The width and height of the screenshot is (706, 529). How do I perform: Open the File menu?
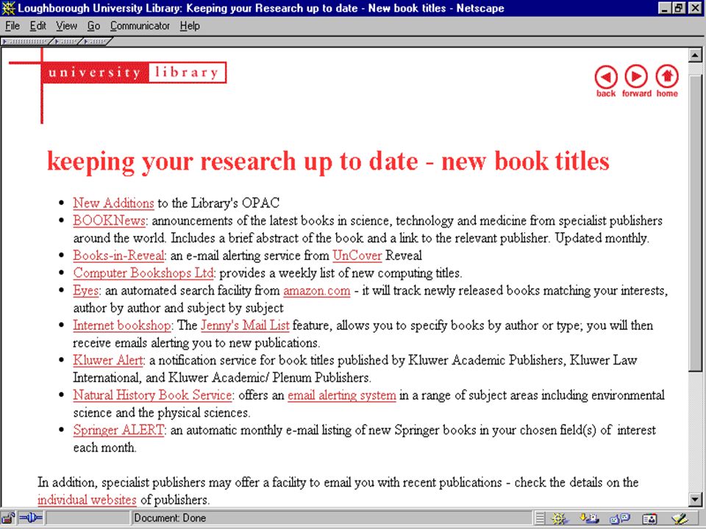click(x=13, y=26)
